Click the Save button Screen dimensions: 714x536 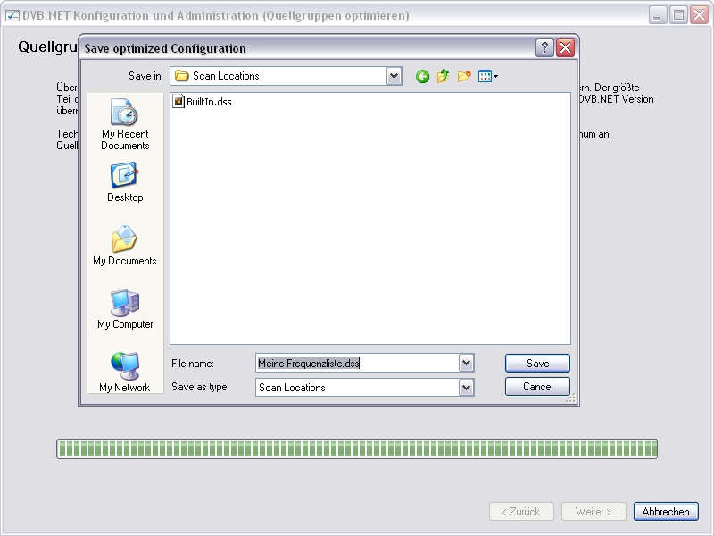537,363
